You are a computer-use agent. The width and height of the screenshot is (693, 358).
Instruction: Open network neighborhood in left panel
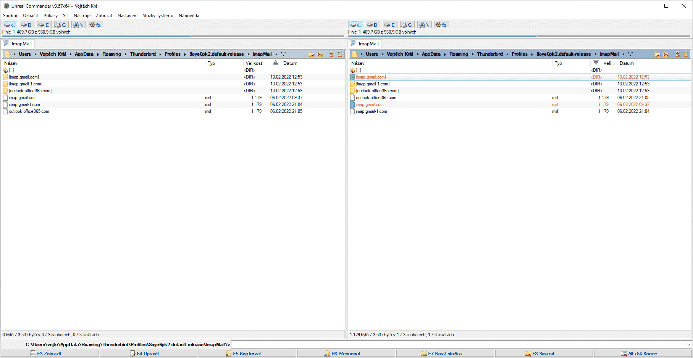click(78, 25)
